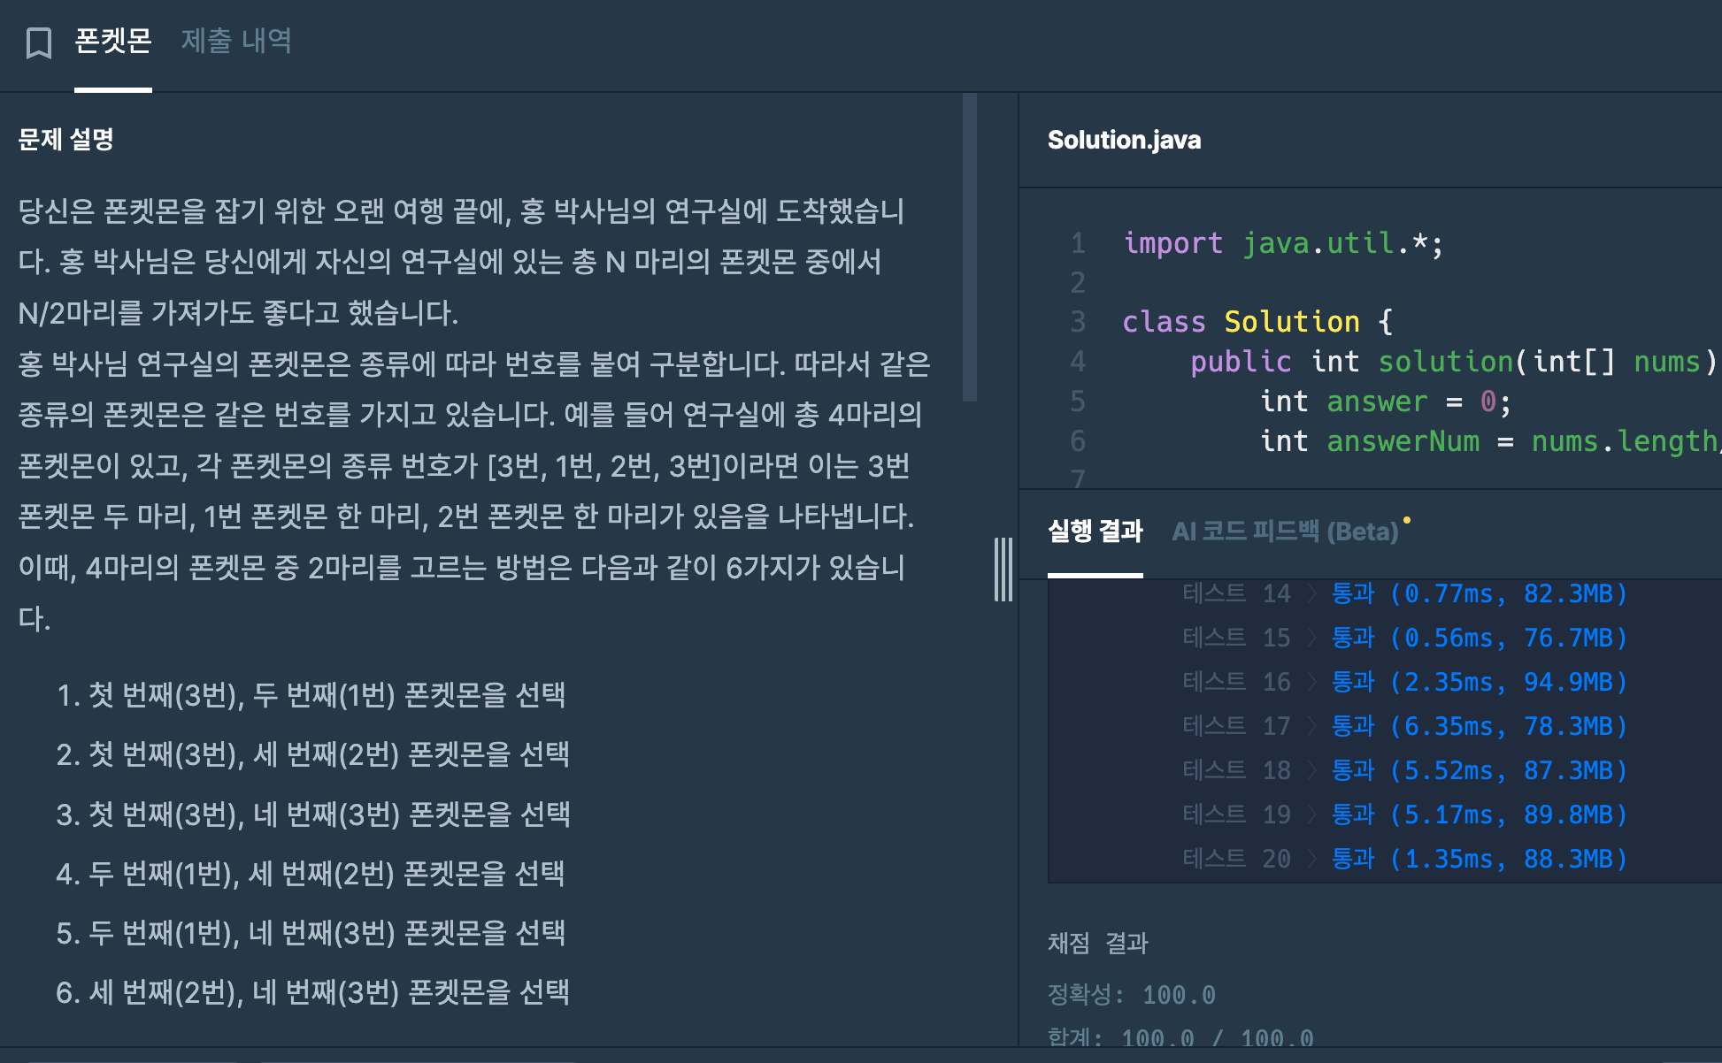Click line number 2 in the editor gutter

coord(1078,282)
